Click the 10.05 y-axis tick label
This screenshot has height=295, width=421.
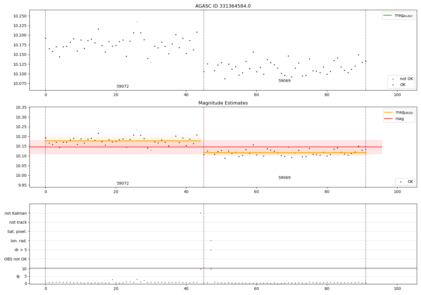(21, 166)
